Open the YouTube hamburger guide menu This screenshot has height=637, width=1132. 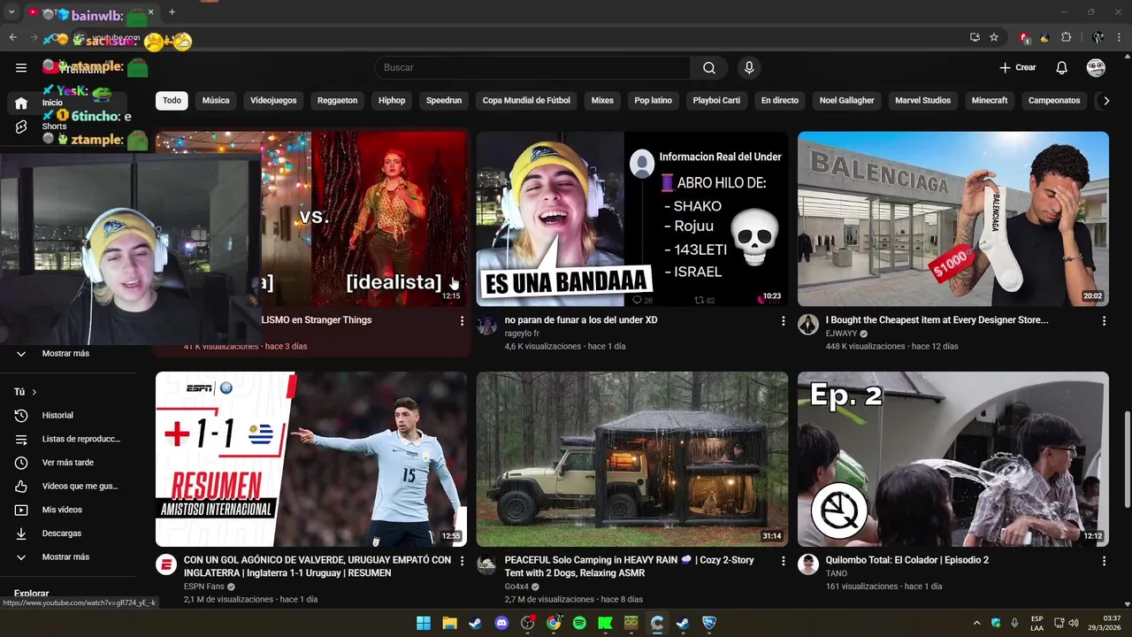[x=21, y=67]
